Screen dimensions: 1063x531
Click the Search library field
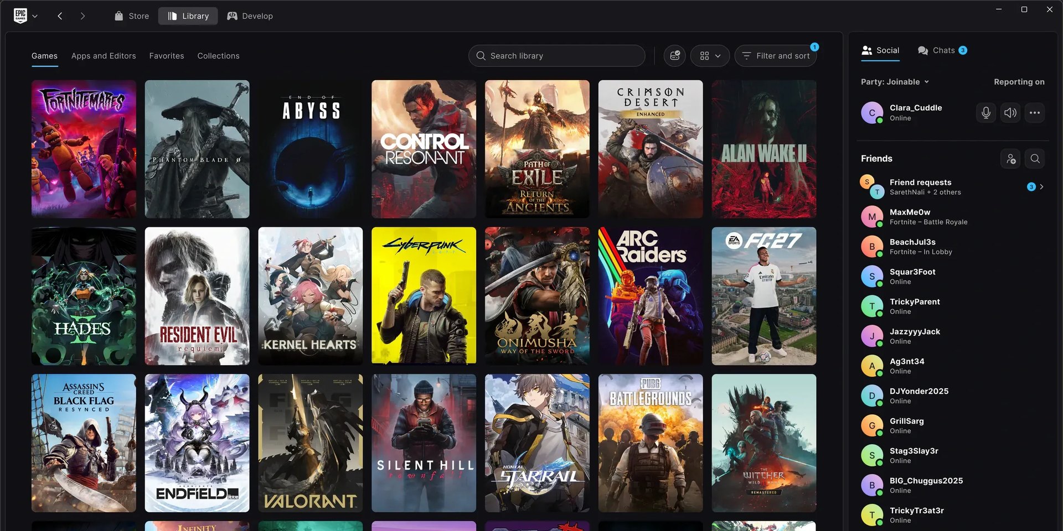coord(557,56)
